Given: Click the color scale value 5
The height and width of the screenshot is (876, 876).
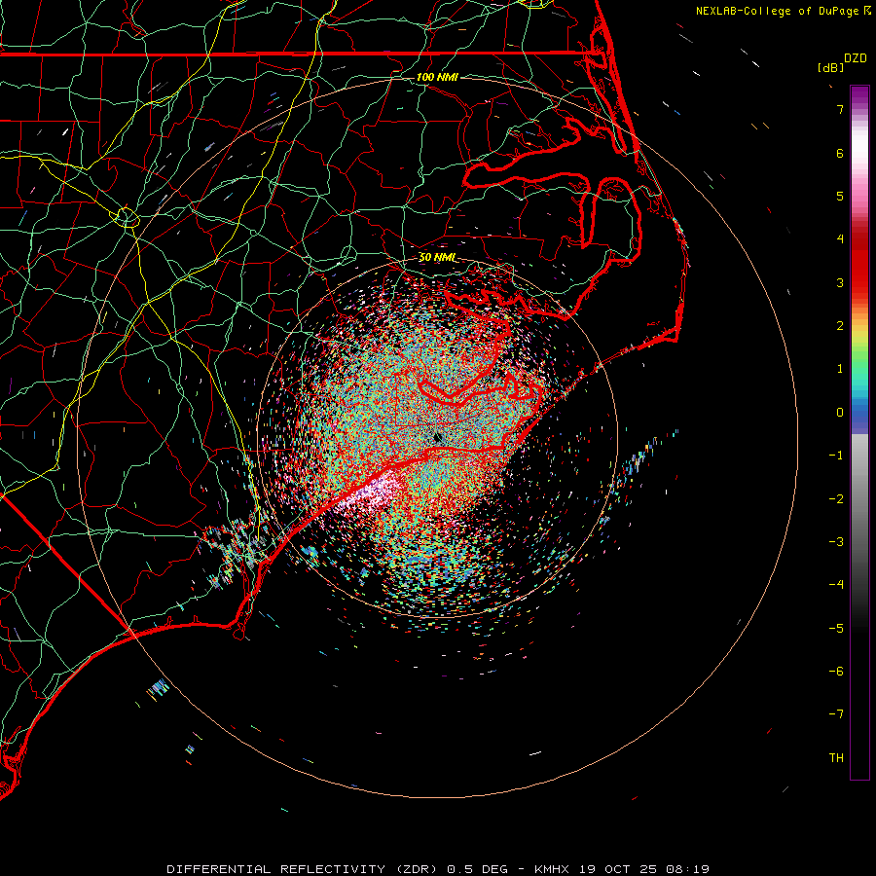Looking at the screenshot, I should (x=840, y=196).
